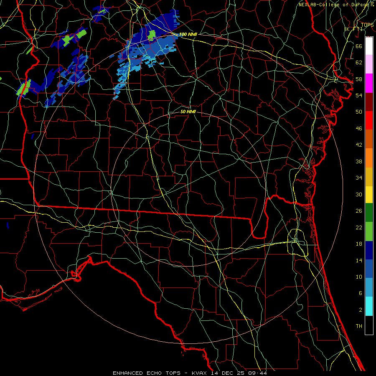Image resolution: width=376 pixels, height=376 pixels.
Task: Click the 46 value on the legend
Action: click(359, 128)
